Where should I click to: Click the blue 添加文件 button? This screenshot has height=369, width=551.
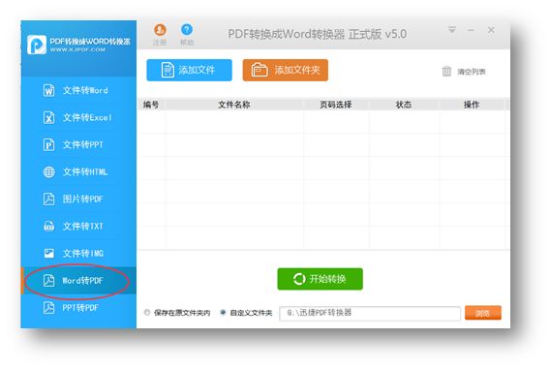(189, 71)
